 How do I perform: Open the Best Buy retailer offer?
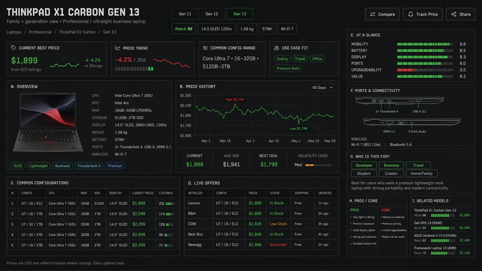[261, 234]
